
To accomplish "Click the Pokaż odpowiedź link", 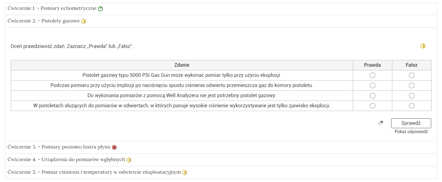I will pos(411,132).
